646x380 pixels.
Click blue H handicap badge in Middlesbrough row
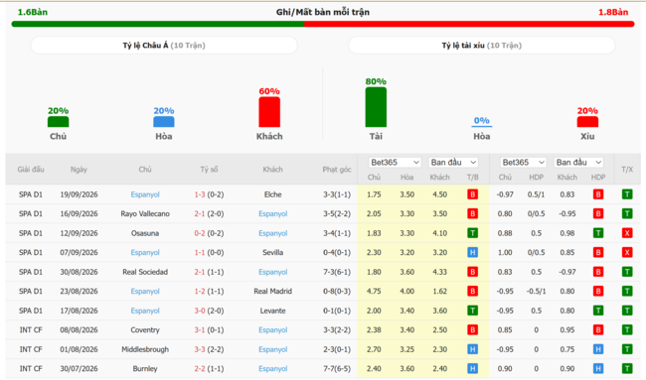pos(598,349)
